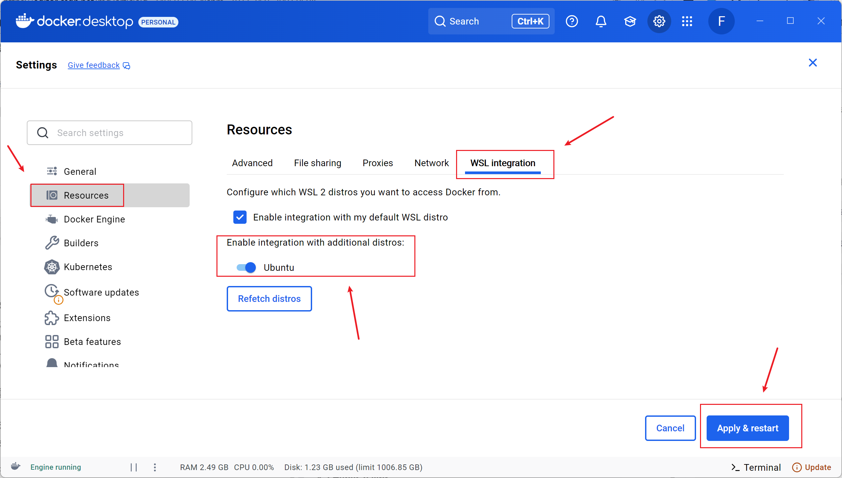Screen dimensions: 842x478
Task: Select the WSL integration tab
Action: pyautogui.click(x=503, y=163)
